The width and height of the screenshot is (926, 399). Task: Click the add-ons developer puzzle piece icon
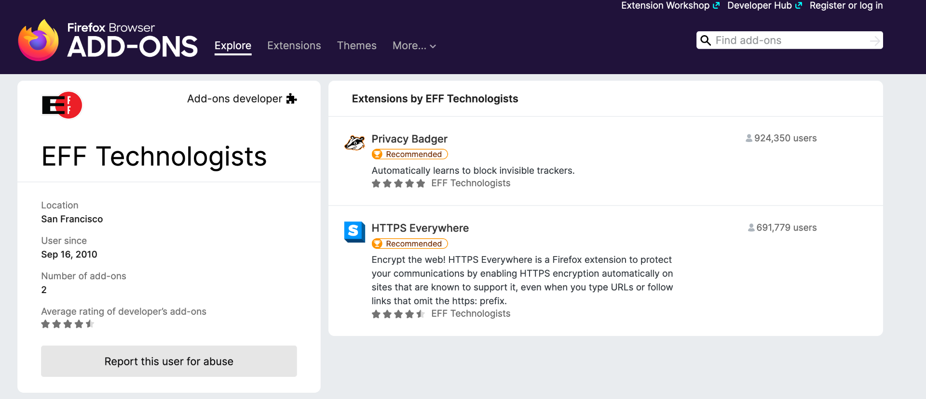pyautogui.click(x=291, y=99)
